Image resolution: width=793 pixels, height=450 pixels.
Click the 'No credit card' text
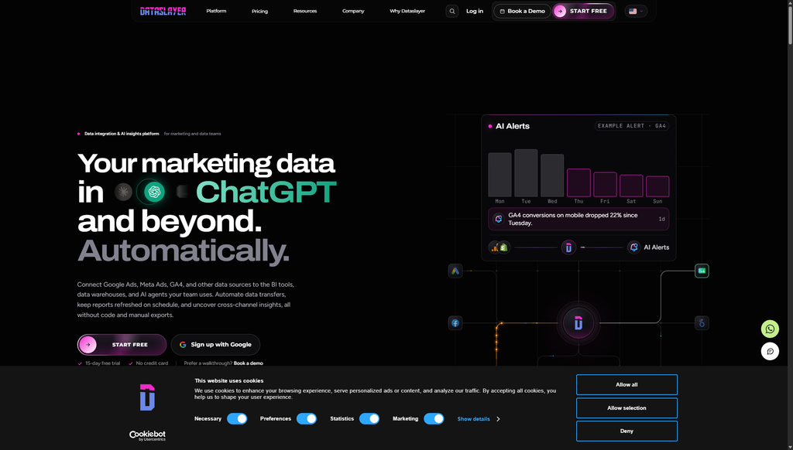(x=152, y=363)
